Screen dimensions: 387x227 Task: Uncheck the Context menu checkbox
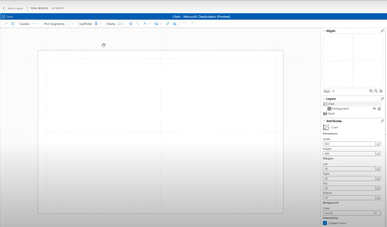coord(325,223)
